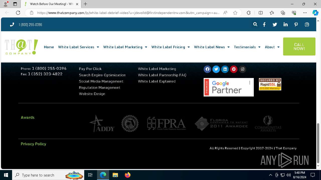Screen dimensions: 321x180
Task: Select the Watch Before Our Meeting tab
Action: (x=51, y=4)
